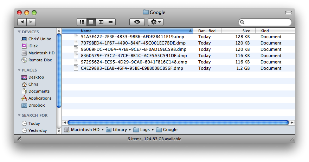Select file name 51A5E422-2E3E-4833-98B6-AF0E2B411E19.dmp

[133, 37]
